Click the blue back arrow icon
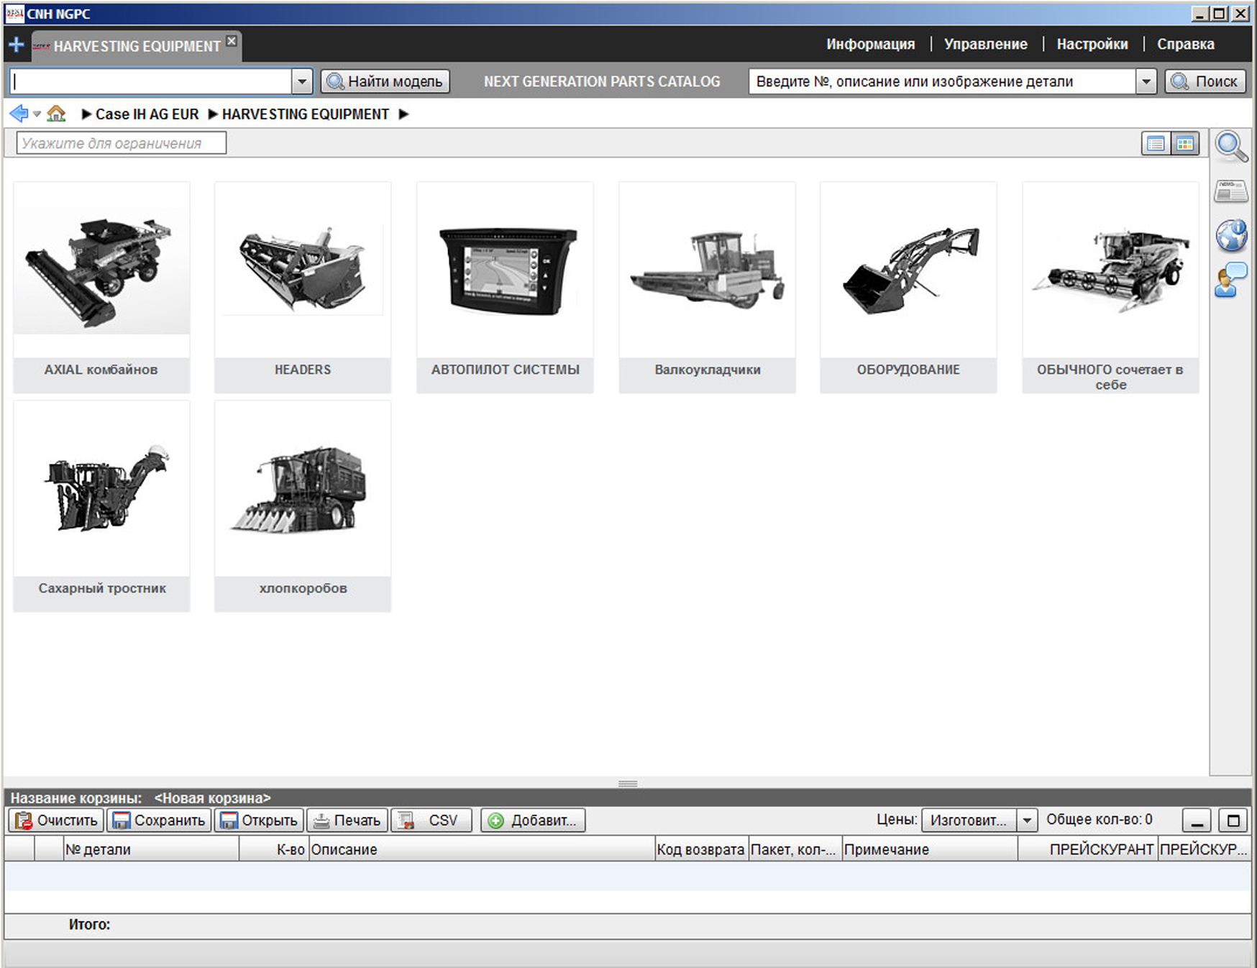Viewport: 1257px width, 968px height. [x=19, y=114]
